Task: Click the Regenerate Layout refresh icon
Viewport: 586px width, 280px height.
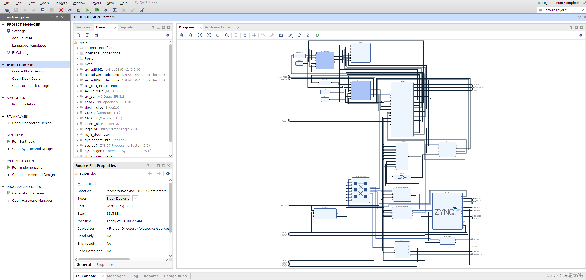Action: click(x=299, y=35)
